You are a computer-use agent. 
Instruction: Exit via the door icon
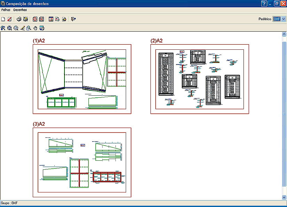click(x=73, y=19)
